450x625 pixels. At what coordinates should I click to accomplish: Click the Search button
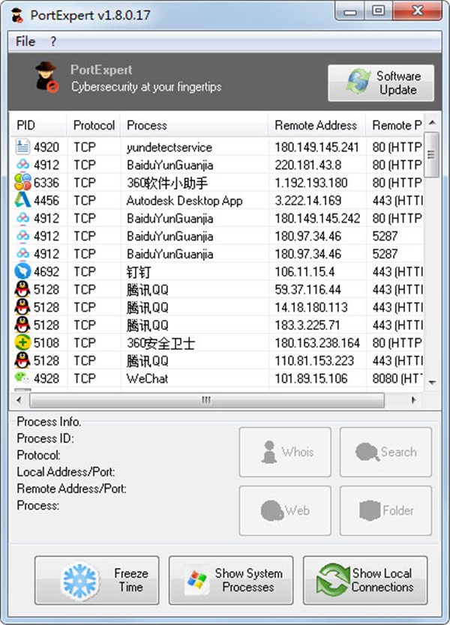[385, 452]
